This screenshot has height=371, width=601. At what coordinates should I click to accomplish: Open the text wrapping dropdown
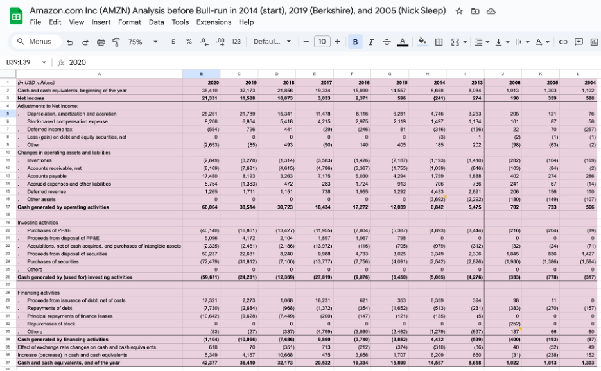[522, 42]
